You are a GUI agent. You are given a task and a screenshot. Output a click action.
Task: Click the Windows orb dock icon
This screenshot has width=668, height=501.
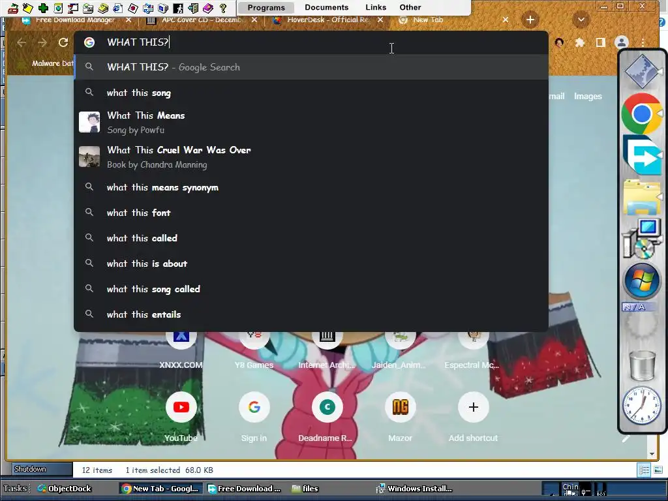tap(642, 282)
